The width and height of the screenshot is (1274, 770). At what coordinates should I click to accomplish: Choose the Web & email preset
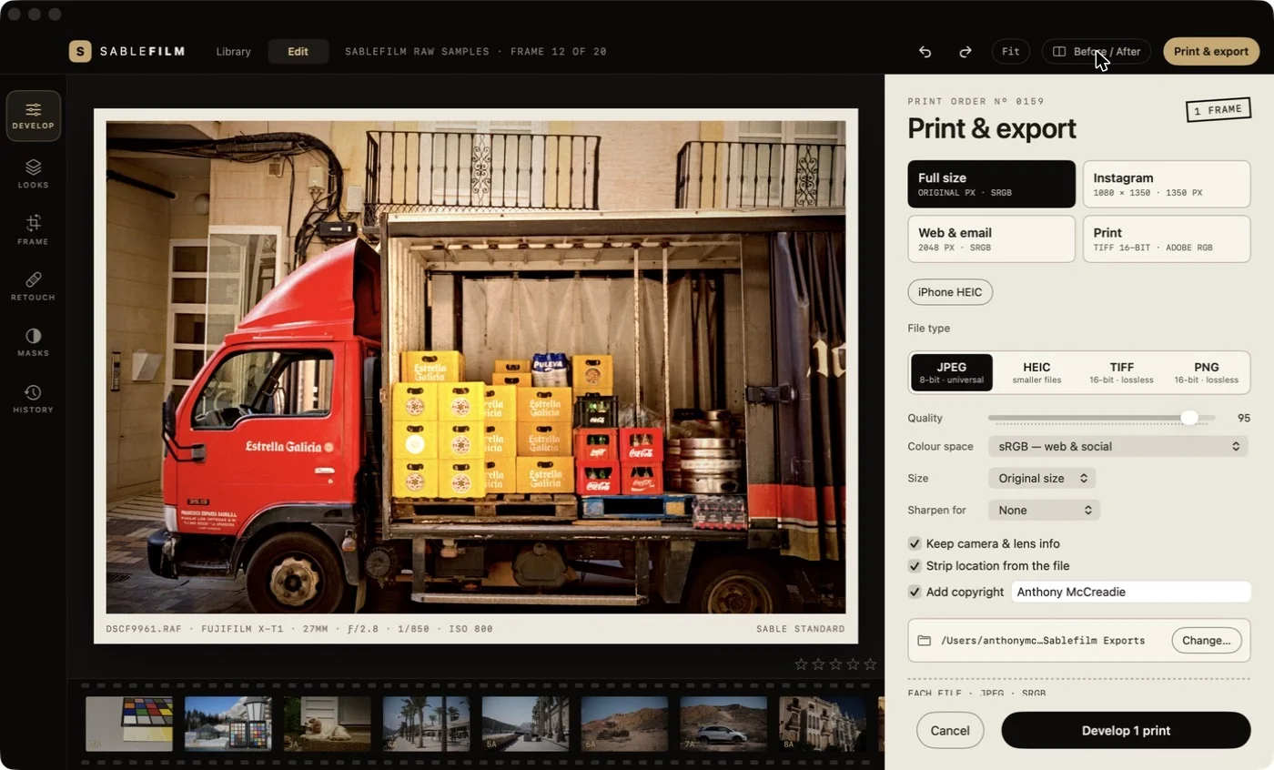(x=991, y=239)
